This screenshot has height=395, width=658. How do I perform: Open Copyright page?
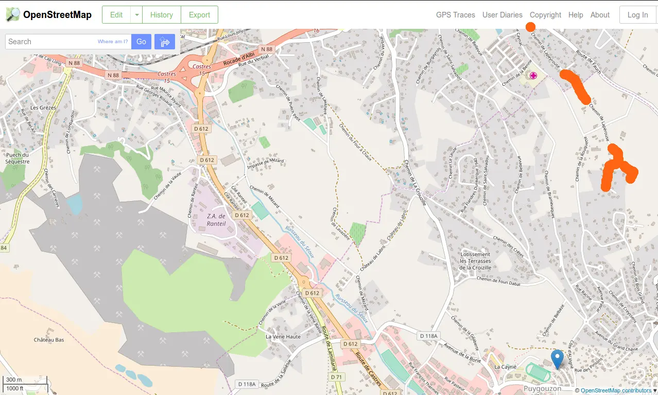click(545, 15)
